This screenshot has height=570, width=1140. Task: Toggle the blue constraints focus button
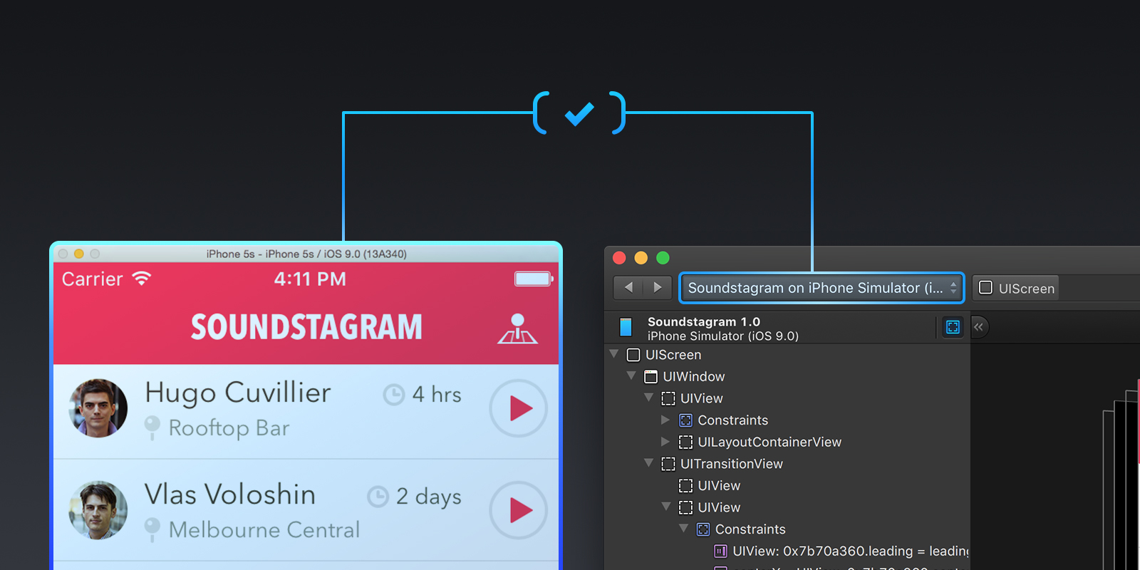(953, 327)
